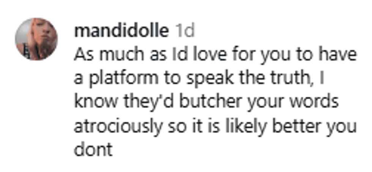Click the word "your" before "words"
This screenshot has width=372, height=172.
coord(267,103)
